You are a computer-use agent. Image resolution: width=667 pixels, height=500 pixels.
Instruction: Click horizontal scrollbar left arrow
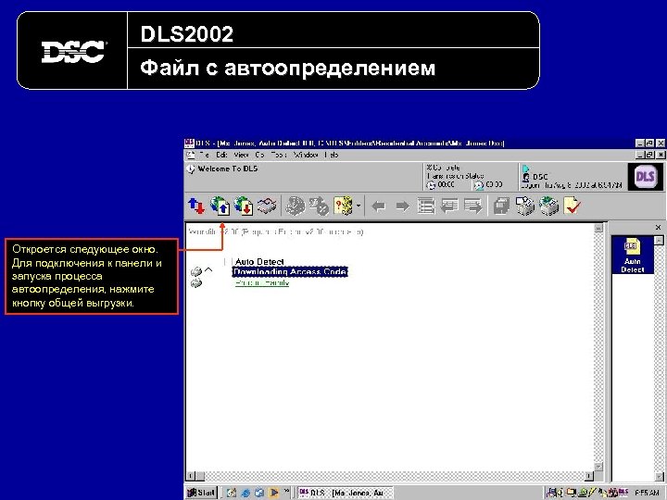tap(191, 476)
